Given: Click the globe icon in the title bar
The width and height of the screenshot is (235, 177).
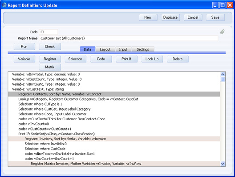Looking at the screenshot, I should pos(4,5).
